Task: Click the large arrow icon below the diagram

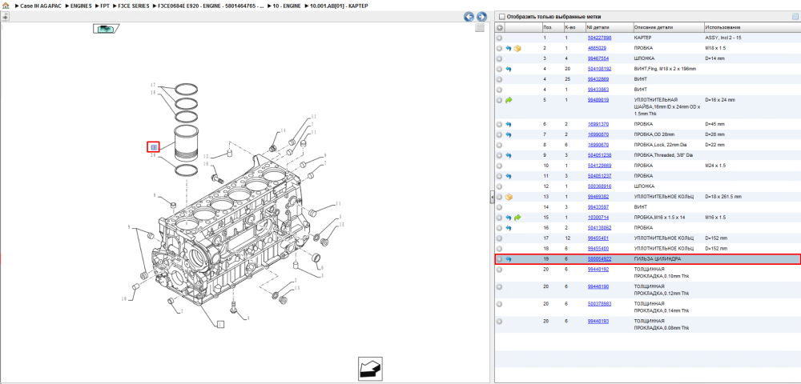Action: click(x=370, y=370)
